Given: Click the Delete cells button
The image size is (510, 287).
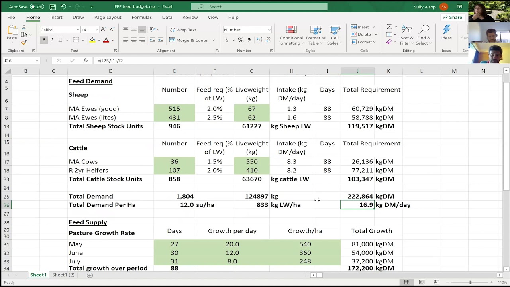Looking at the screenshot, I should pos(361,34).
